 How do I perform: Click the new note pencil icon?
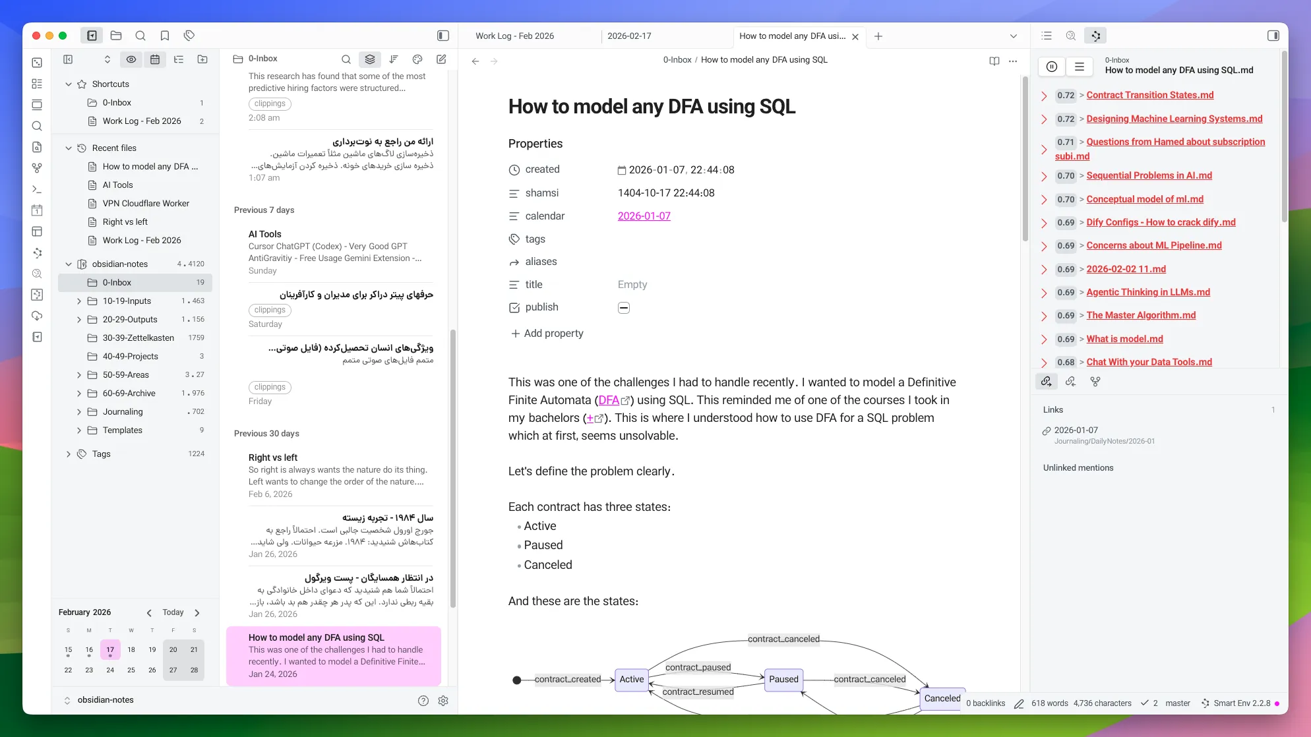tap(441, 59)
